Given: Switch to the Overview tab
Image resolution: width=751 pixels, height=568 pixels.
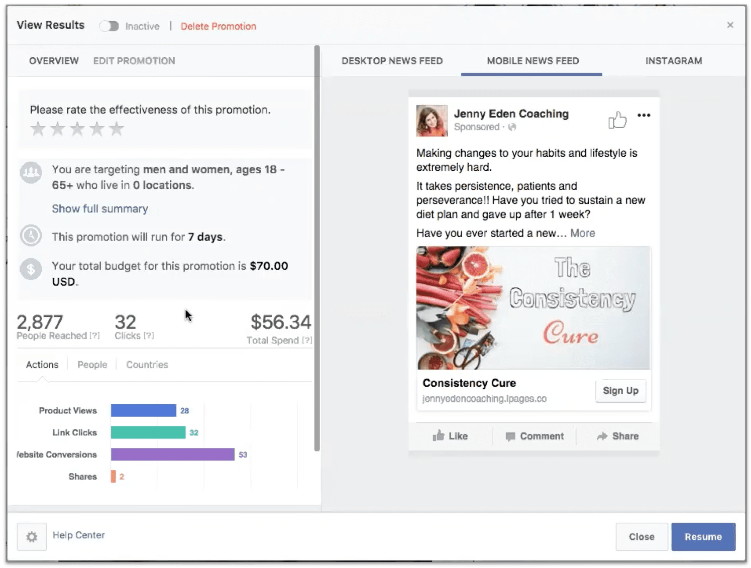Looking at the screenshot, I should pos(54,61).
